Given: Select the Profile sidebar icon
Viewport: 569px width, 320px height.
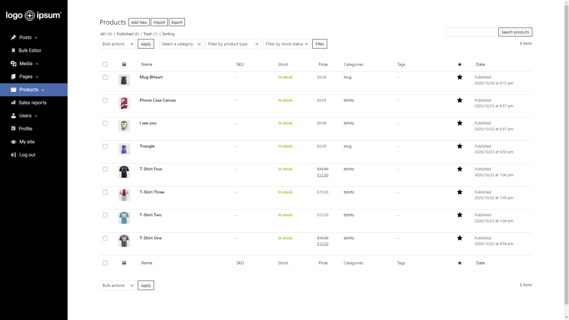Looking at the screenshot, I should coord(14,129).
